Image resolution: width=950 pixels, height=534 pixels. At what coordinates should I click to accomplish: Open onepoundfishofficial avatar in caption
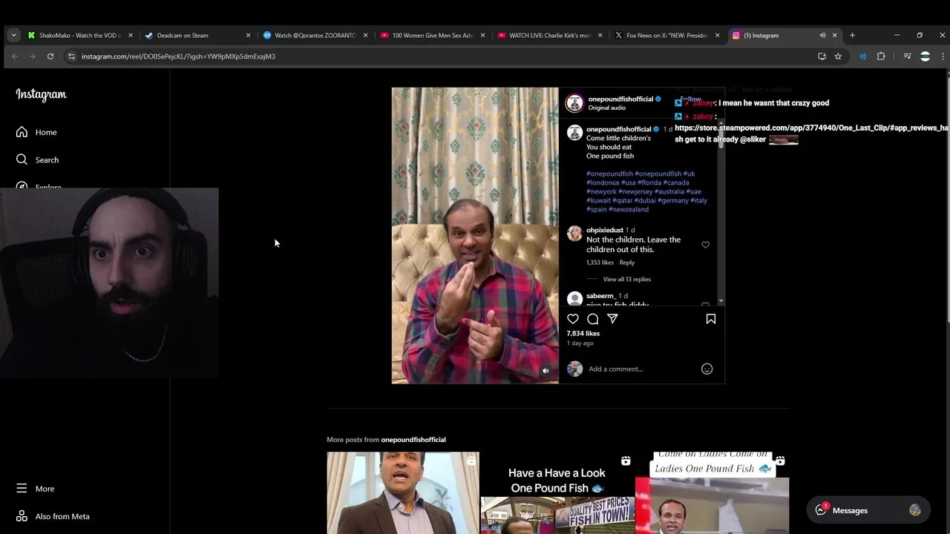coord(574,133)
